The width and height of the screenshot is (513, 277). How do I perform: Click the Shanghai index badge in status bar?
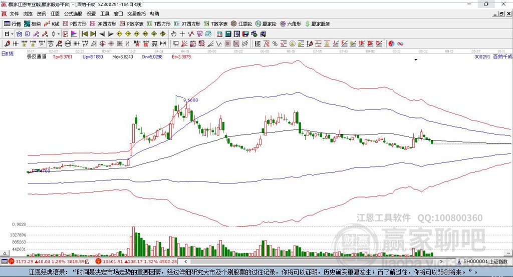12,261
